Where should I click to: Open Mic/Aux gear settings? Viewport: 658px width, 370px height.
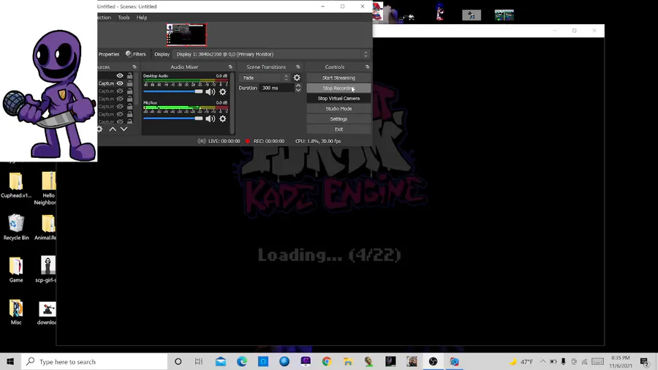(x=223, y=118)
